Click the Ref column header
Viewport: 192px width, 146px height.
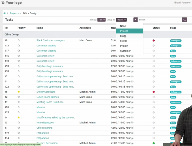point(6,28)
